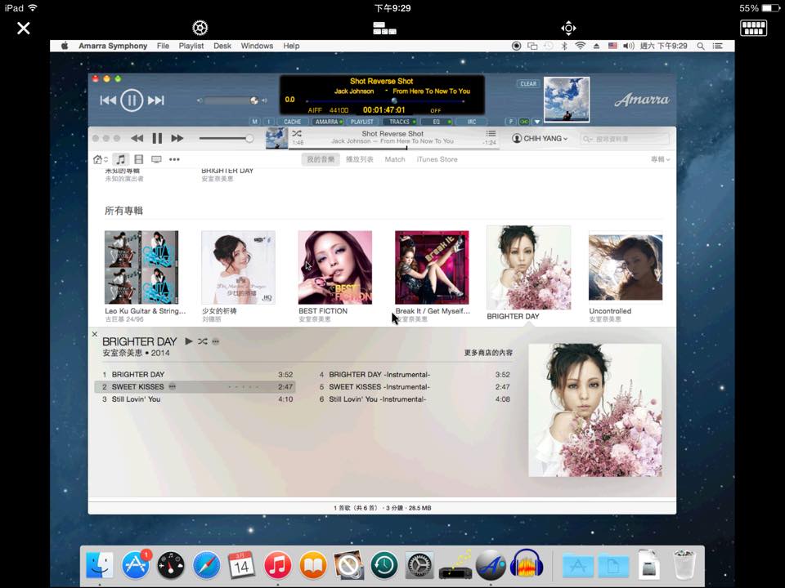This screenshot has height=588, width=785.
Task: Close the BRIGHTER DAY album detail panel
Action: pyautogui.click(x=95, y=334)
